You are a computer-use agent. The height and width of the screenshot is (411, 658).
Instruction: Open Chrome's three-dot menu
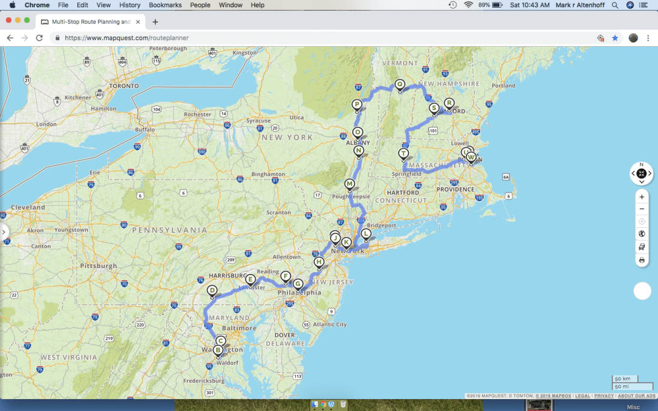point(648,38)
